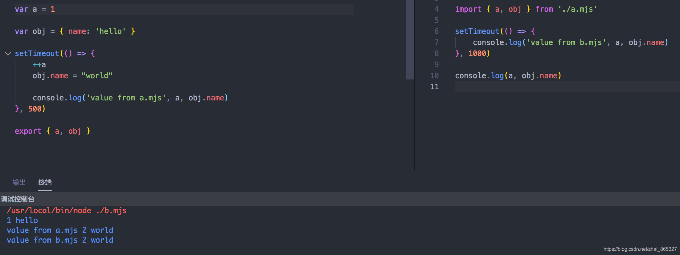The image size is (680, 255).
Task: Click line number 11 in the gutter
Action: pos(434,87)
